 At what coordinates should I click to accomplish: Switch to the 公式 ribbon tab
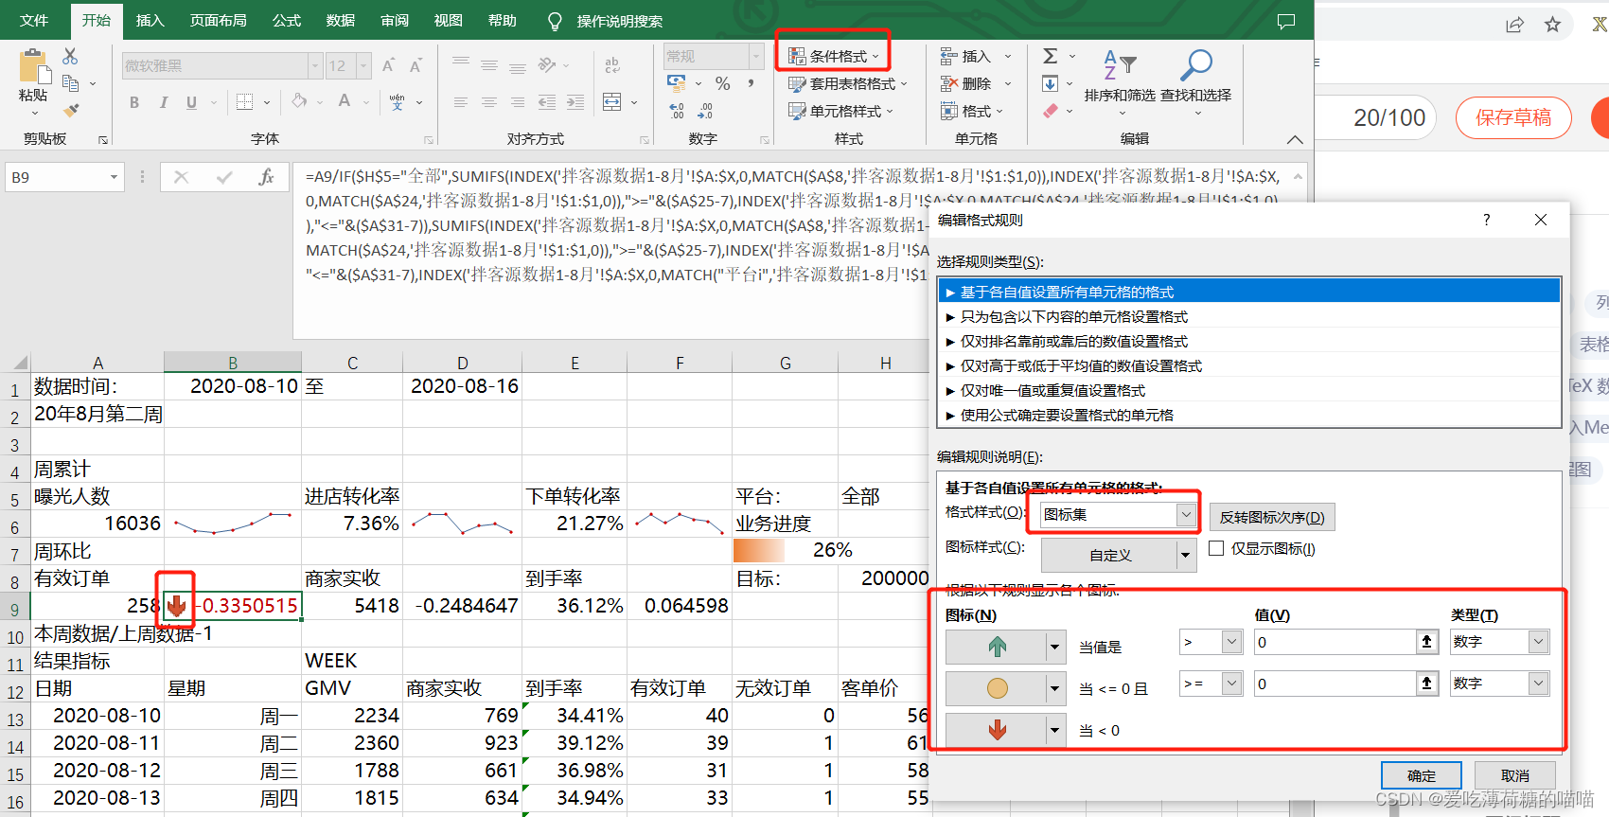tap(287, 21)
